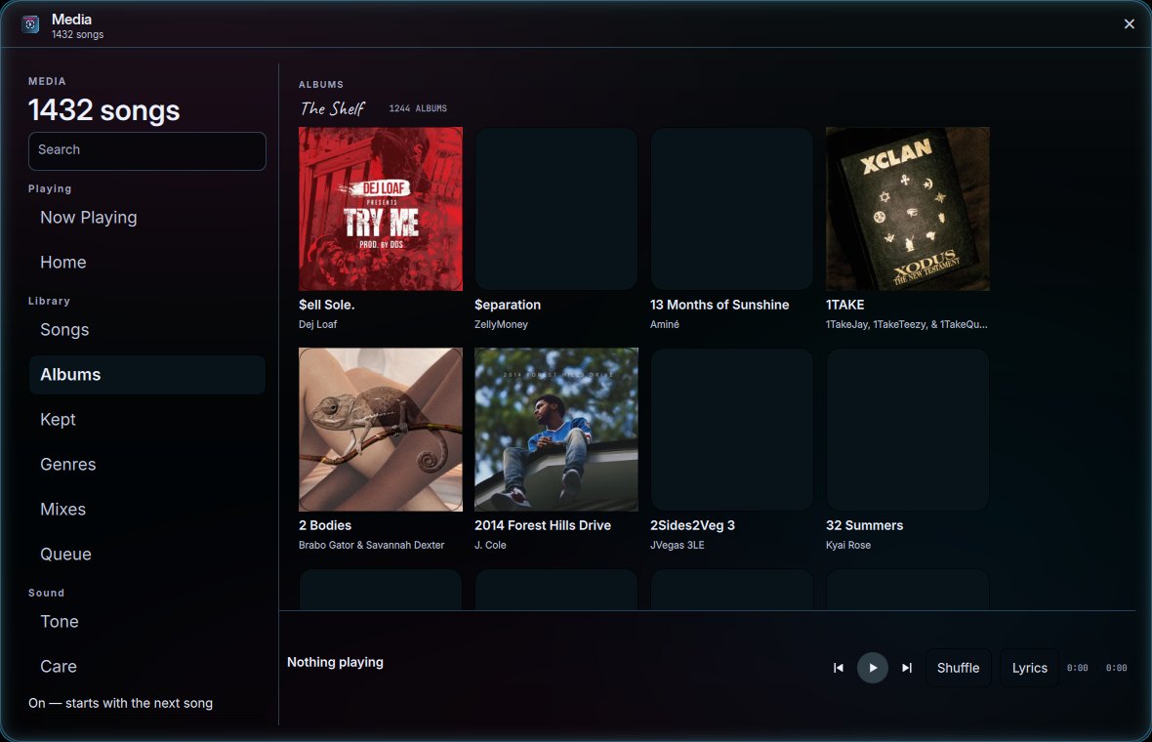Open the 13 Months of Sunshine cover
Image resolution: width=1152 pixels, height=742 pixels.
point(732,209)
